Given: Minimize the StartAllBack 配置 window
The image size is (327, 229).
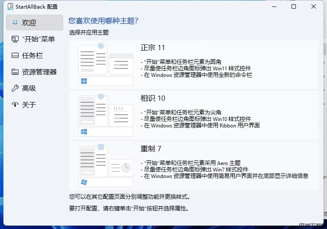Looking at the screenshot, I should (x=274, y=6).
